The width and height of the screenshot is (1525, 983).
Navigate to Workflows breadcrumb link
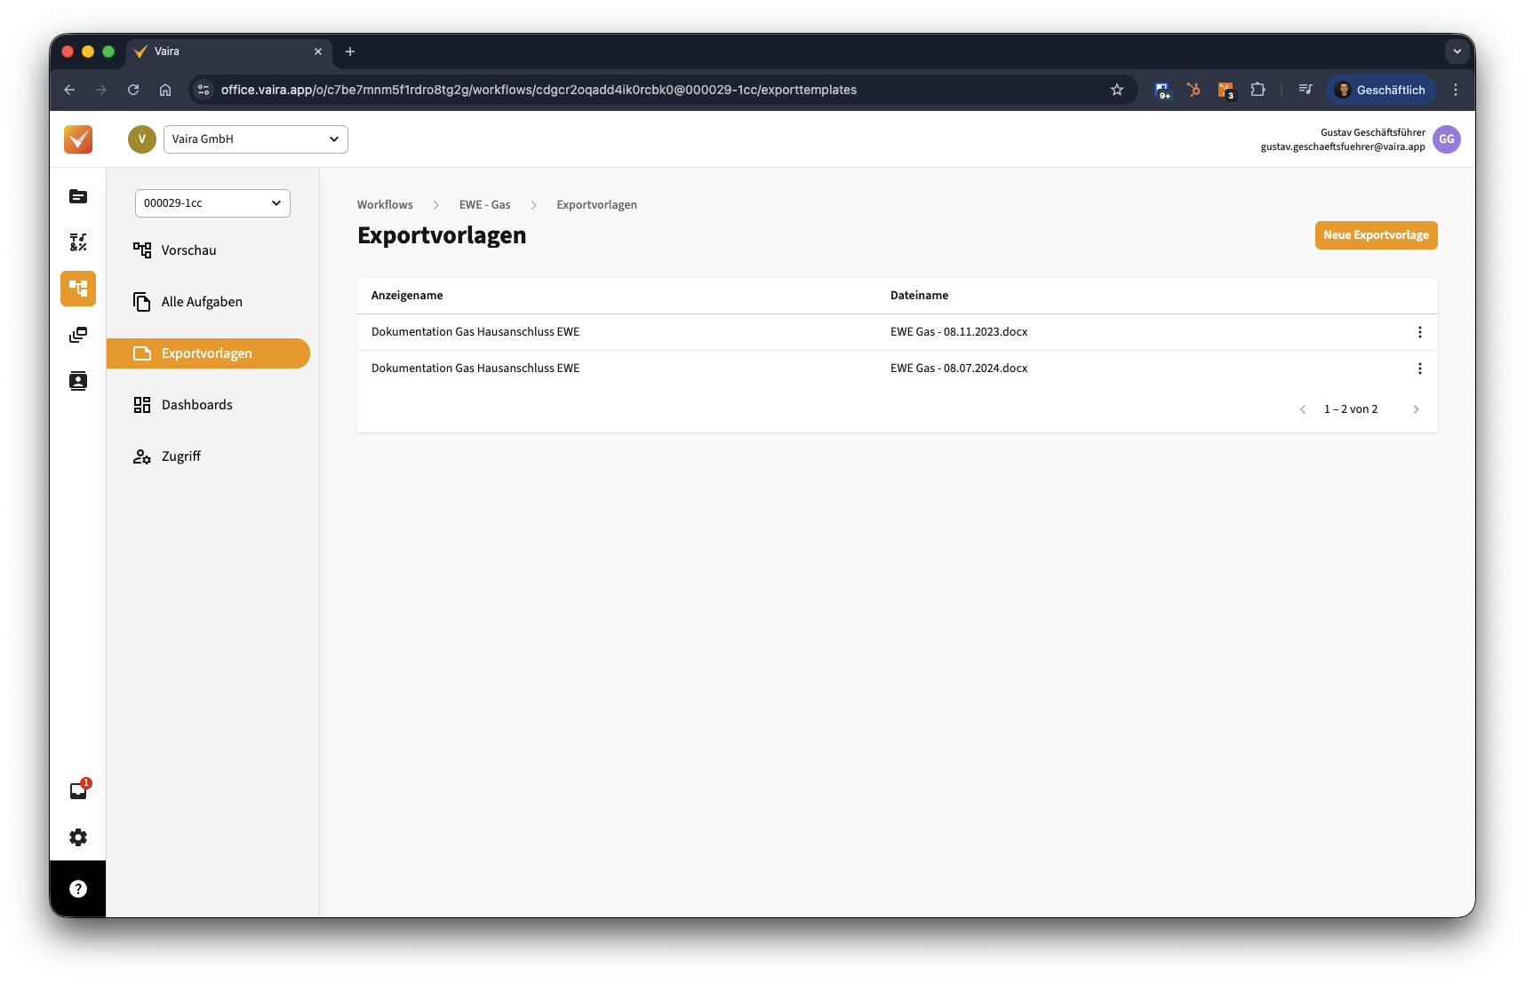tap(385, 205)
